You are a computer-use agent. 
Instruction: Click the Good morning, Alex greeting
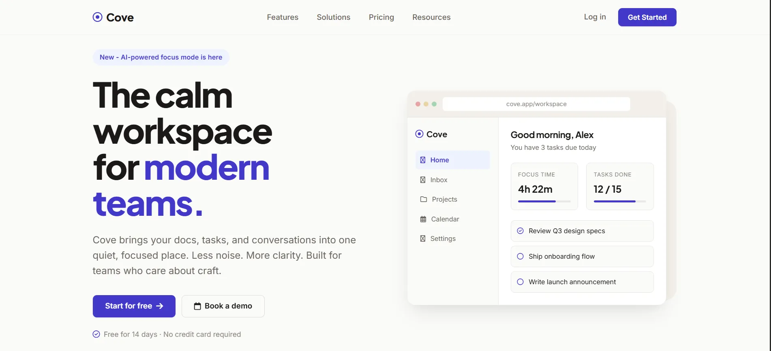(x=552, y=135)
